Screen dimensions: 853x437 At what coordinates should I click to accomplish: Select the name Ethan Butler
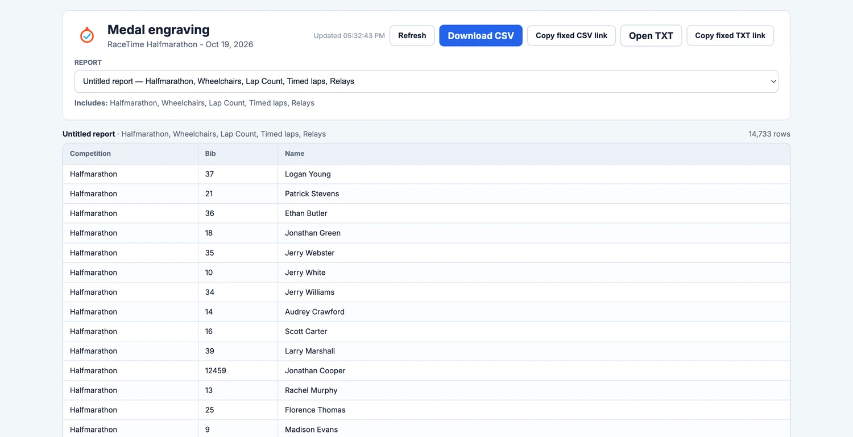pos(306,213)
